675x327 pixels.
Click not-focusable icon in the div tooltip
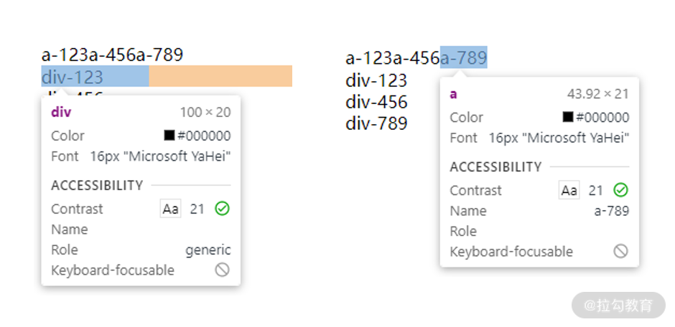click(223, 270)
